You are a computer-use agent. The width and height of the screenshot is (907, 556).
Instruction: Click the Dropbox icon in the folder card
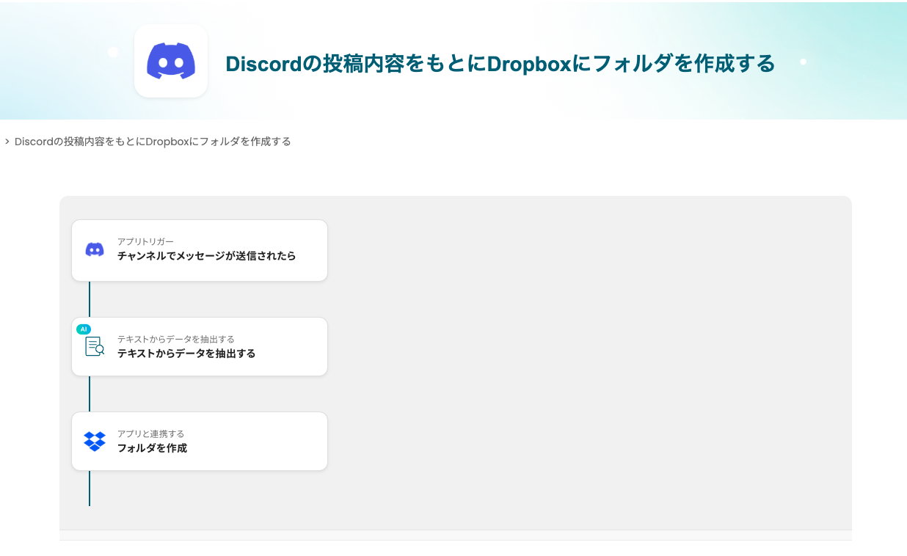tap(95, 441)
